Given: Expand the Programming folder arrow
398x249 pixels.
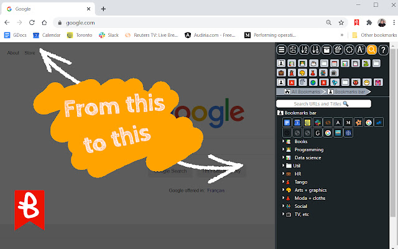Looking at the screenshot, I should click(283, 149).
